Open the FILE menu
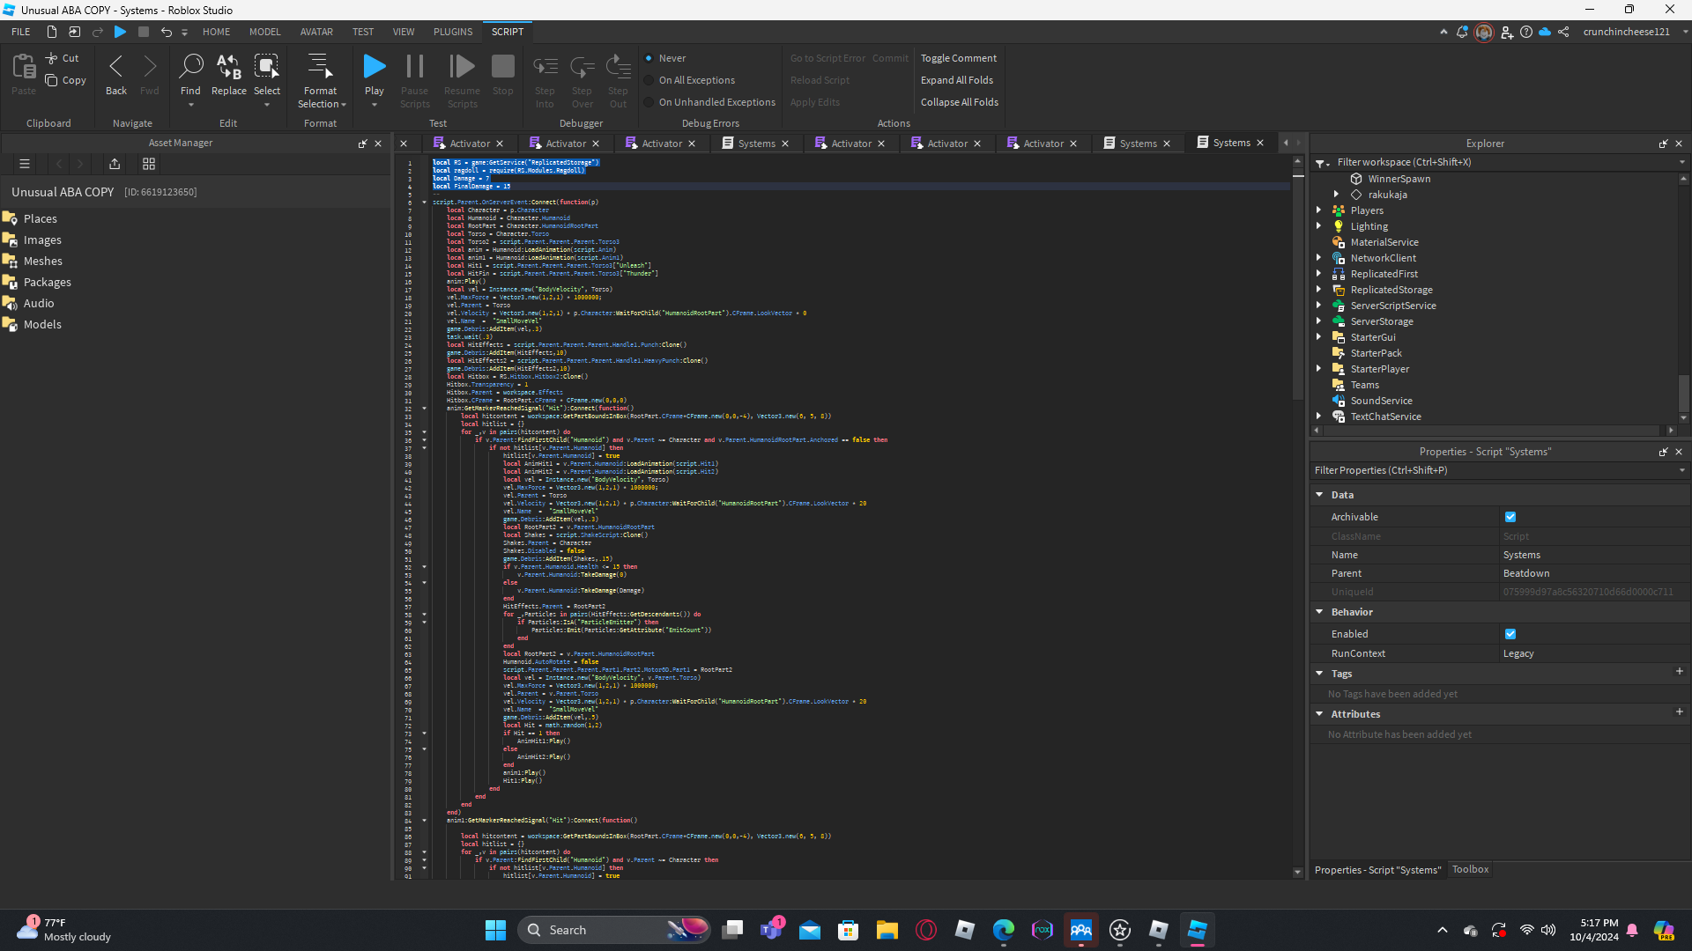The width and height of the screenshot is (1692, 951). pos(21,32)
